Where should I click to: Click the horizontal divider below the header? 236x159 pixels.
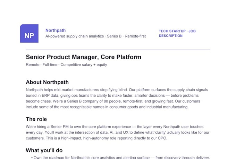(x=118, y=50)
